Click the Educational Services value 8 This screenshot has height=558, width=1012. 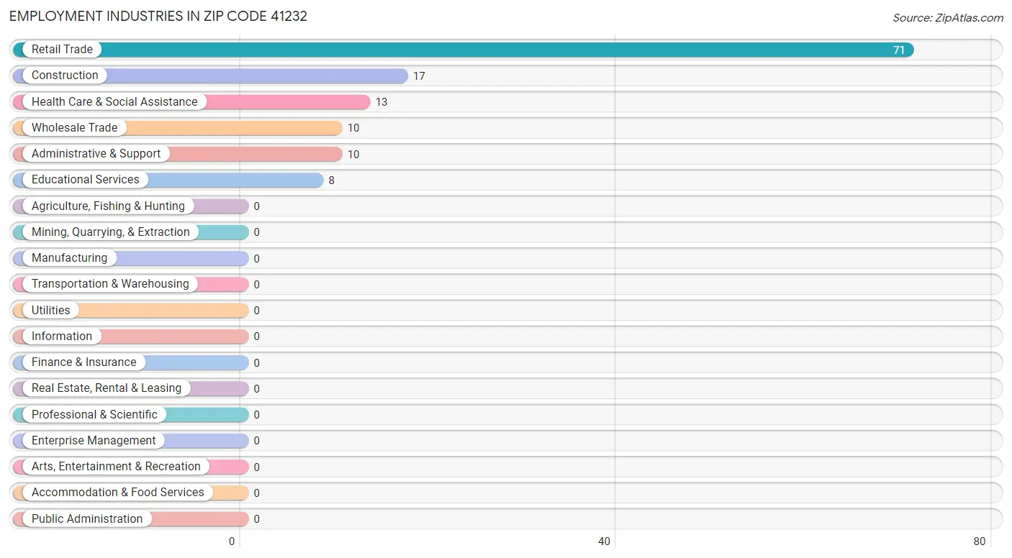(x=332, y=180)
